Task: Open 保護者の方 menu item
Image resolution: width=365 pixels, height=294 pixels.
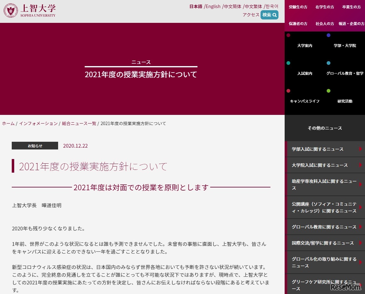Action: tap(298, 23)
